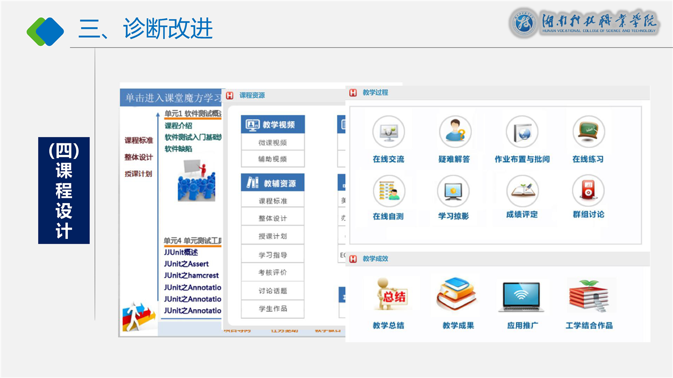Open the 在线交流 online chat icon

point(389,132)
